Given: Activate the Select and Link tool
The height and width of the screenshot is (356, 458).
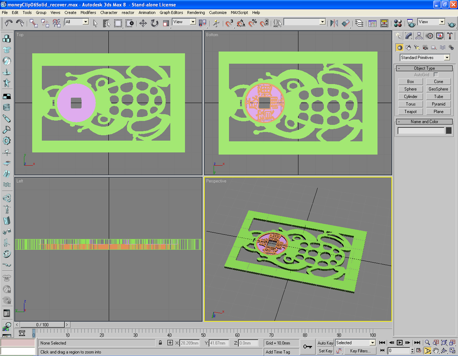Looking at the screenshot, I should click(x=34, y=23).
